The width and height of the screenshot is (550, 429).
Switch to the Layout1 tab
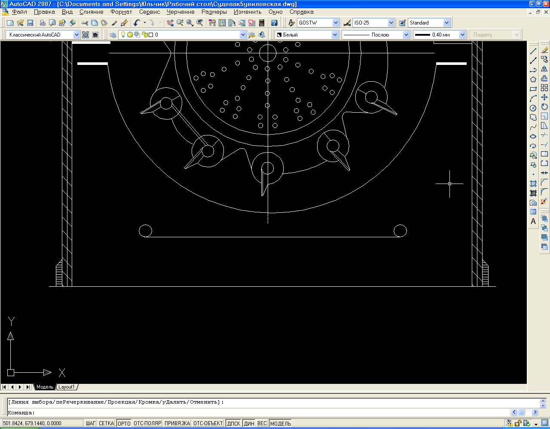[x=67, y=387]
